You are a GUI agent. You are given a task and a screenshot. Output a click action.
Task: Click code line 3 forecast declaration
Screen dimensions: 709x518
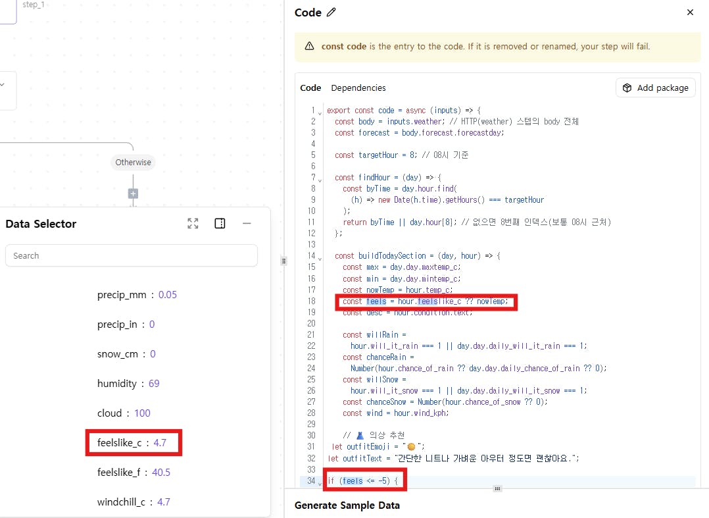coord(419,133)
